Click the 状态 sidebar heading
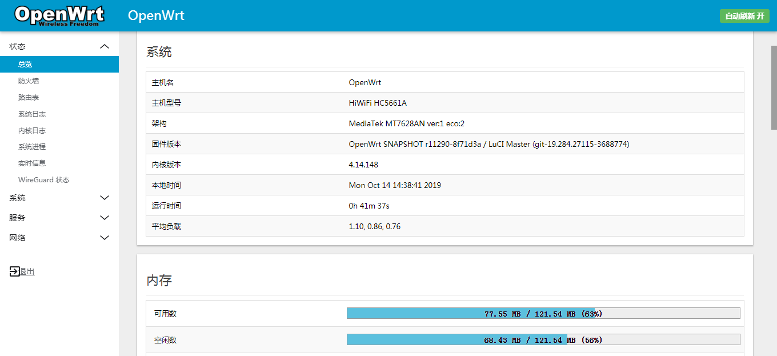Viewport: 777px width, 356px height. pos(17,46)
